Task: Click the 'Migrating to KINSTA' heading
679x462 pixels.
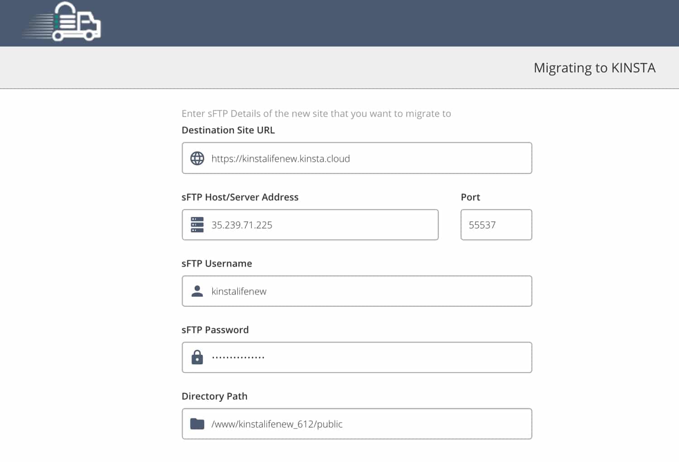Action: point(594,67)
